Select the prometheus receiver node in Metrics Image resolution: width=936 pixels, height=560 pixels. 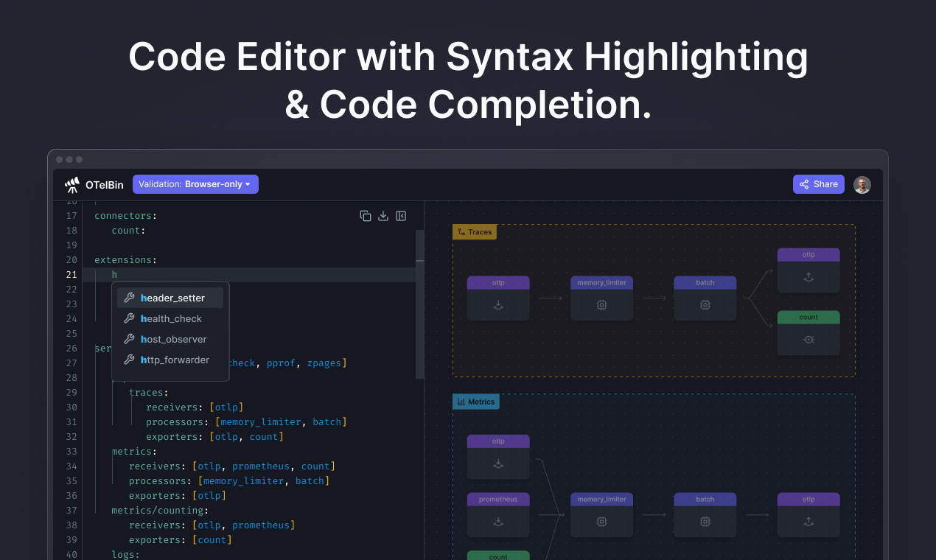(x=498, y=514)
